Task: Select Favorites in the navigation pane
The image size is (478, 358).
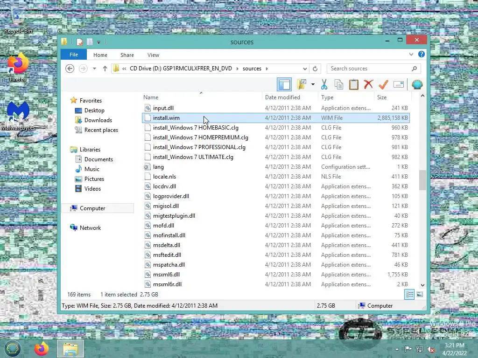Action: [x=91, y=101]
